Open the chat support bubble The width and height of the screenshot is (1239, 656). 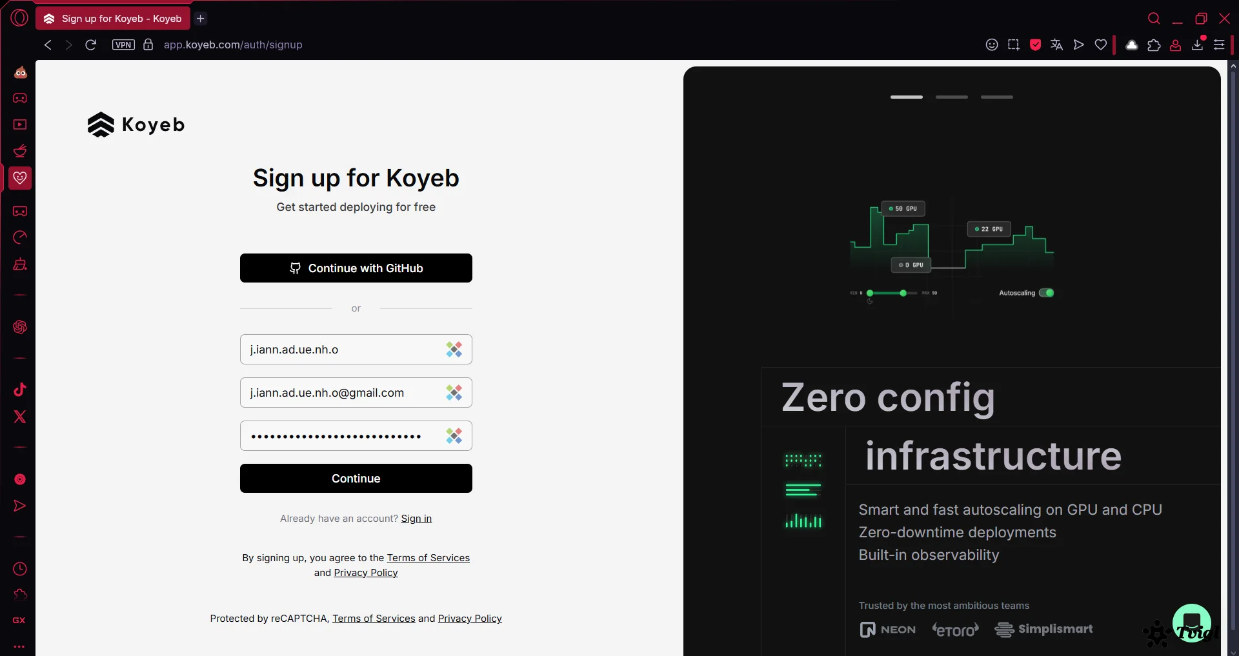point(1191,622)
